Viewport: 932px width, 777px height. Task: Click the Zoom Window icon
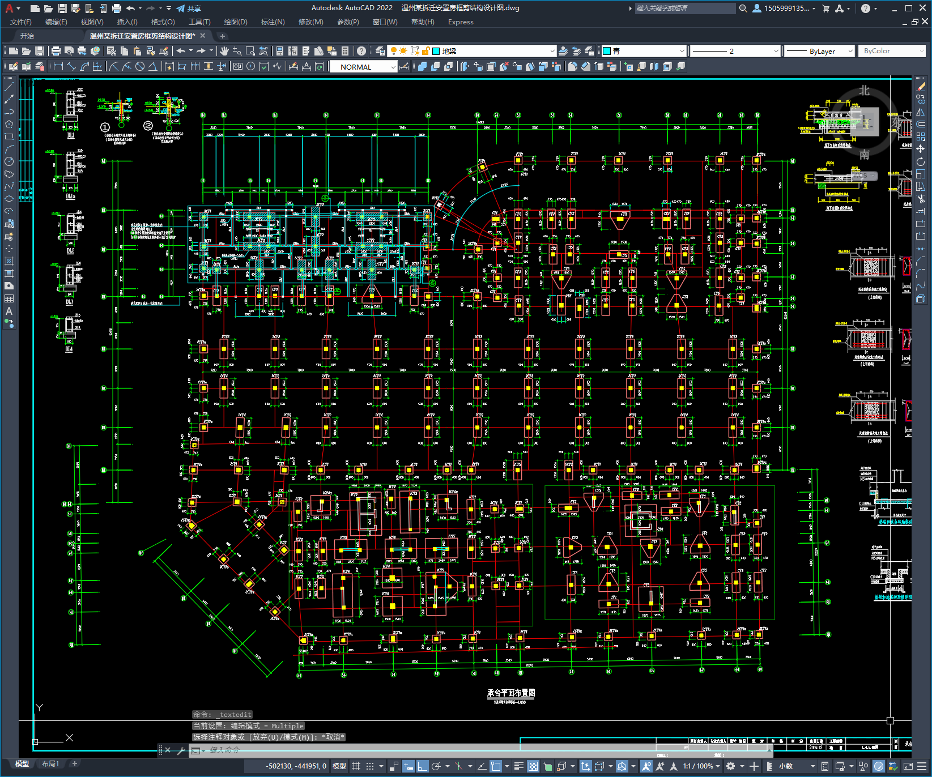pos(250,51)
